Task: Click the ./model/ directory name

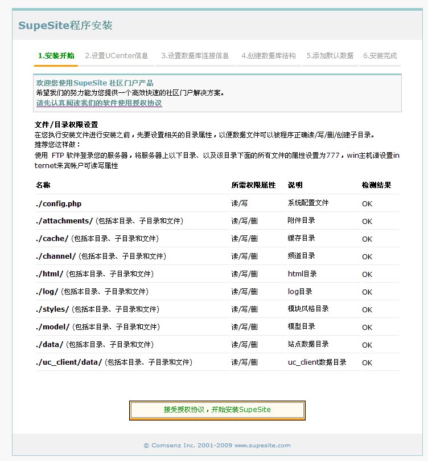Action: point(52,327)
